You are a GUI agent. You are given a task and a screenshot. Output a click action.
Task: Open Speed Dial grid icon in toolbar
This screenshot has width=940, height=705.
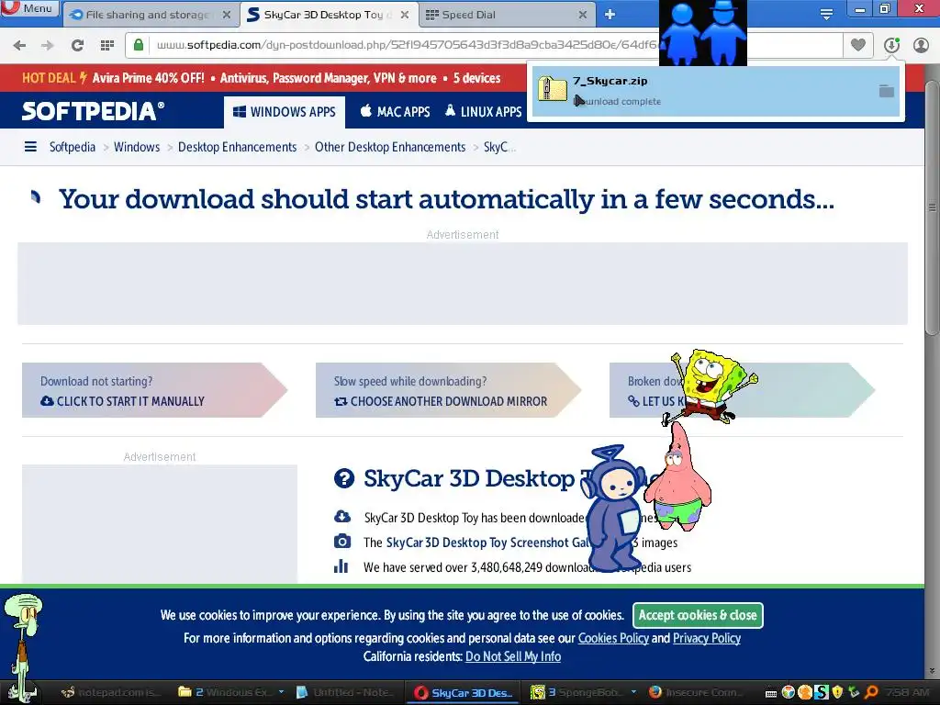(107, 45)
